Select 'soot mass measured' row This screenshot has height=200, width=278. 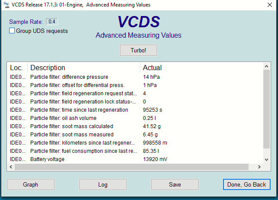[136, 134]
